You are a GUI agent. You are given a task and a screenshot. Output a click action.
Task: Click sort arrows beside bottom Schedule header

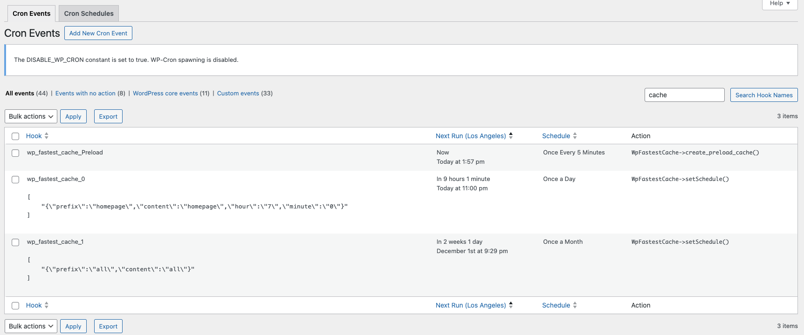(x=575, y=305)
